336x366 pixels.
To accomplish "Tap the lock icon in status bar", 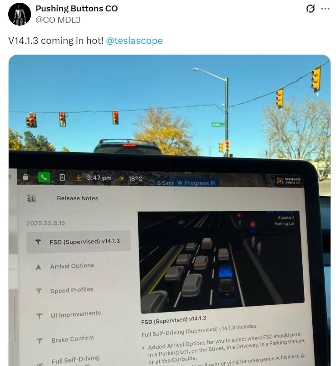I will click(x=26, y=177).
